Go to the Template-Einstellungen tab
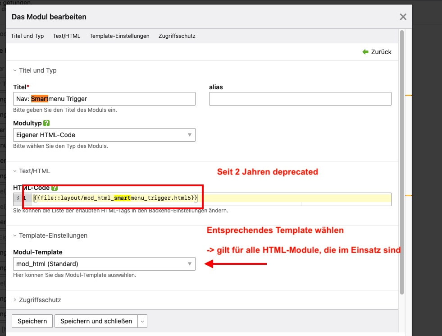Viewport: 442px width, 336px height. 119,36
